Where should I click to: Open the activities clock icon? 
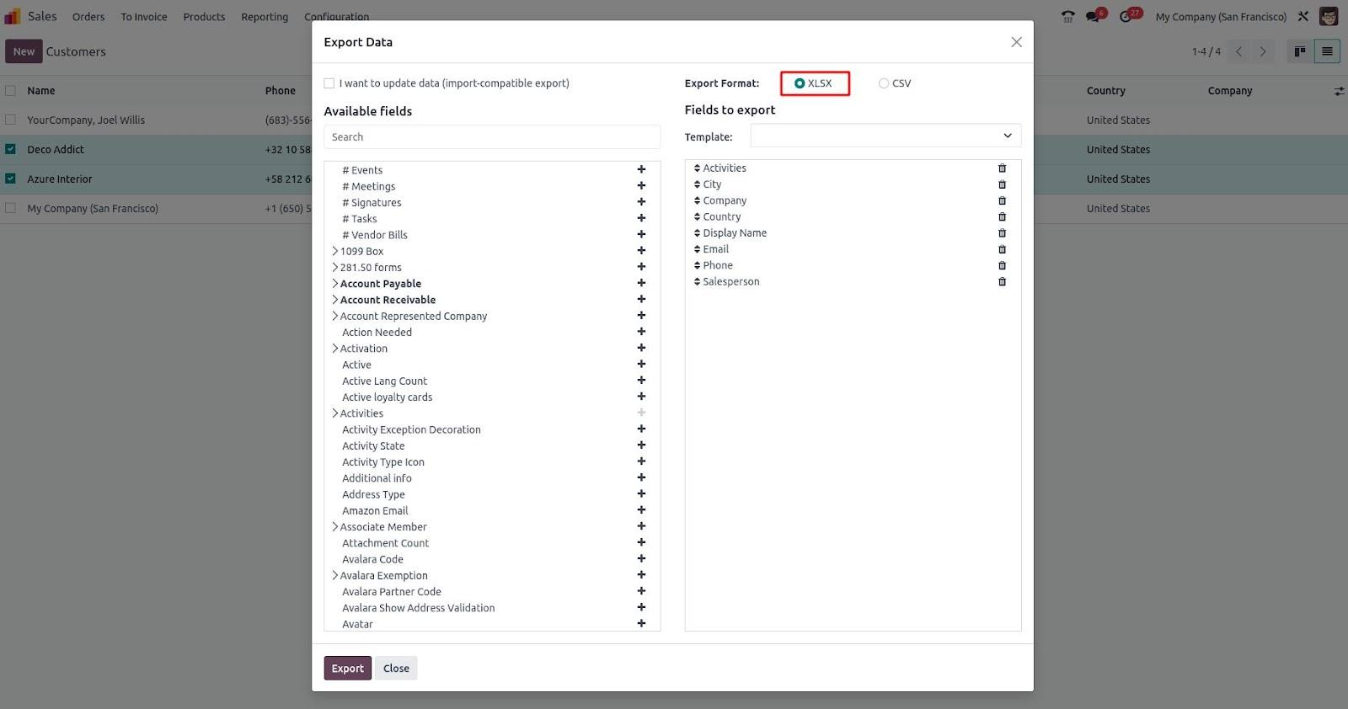click(x=1126, y=17)
